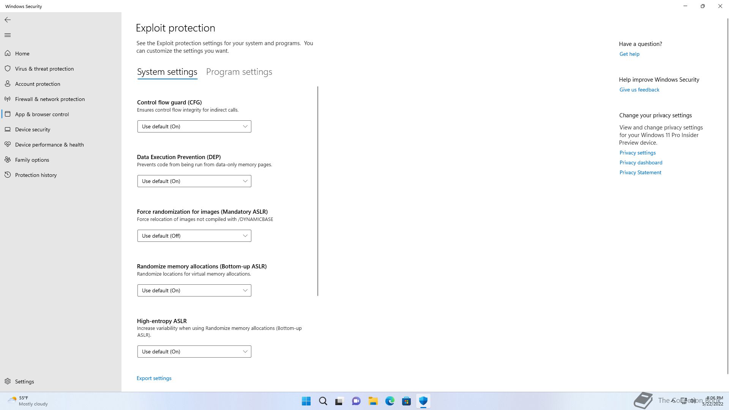Expand Mandatory ASLR dropdown
The width and height of the screenshot is (729, 410).
(x=194, y=236)
